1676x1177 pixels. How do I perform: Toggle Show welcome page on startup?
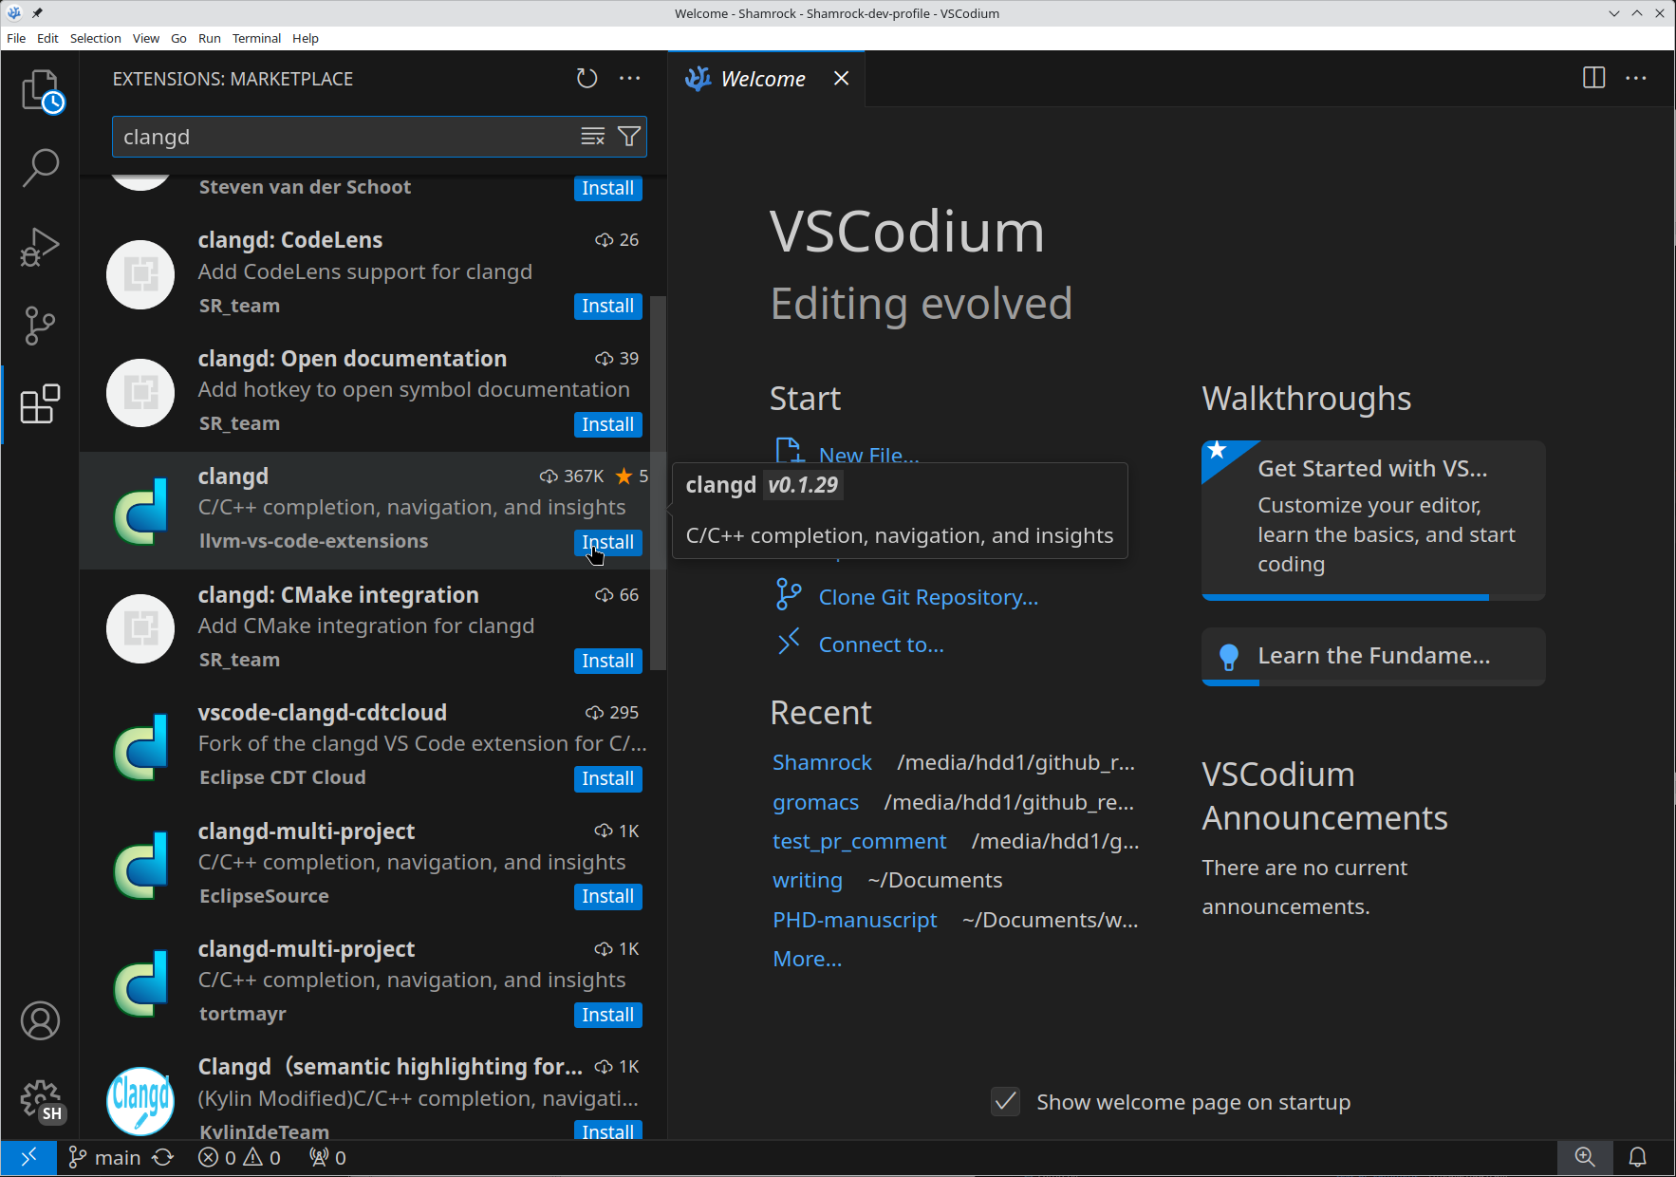[1005, 1102]
